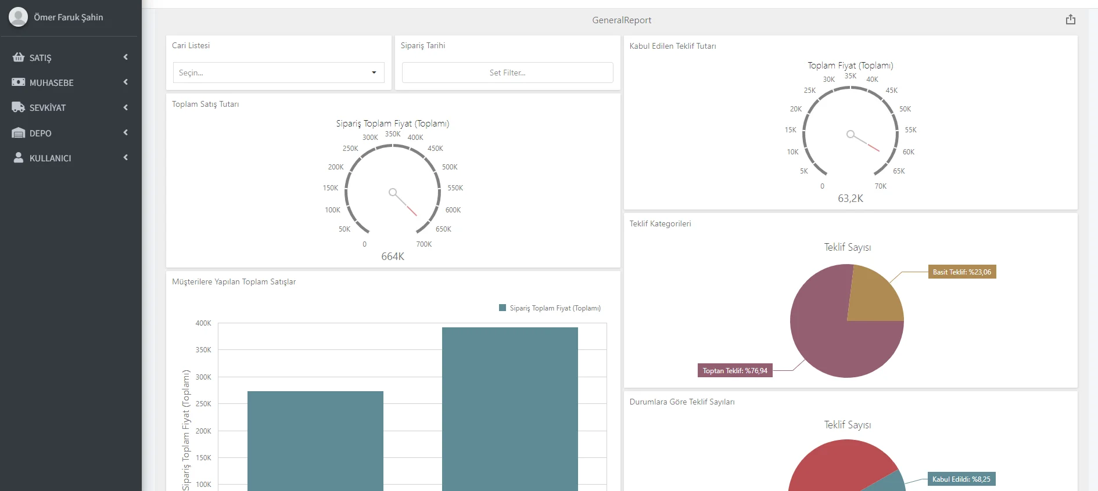The image size is (1098, 491).
Task: Click the GeneralReport title
Action: click(x=622, y=20)
